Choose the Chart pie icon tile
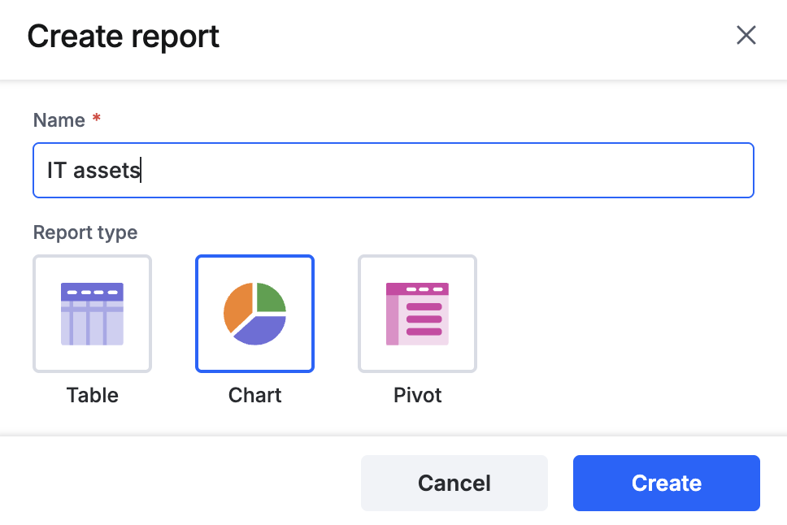The width and height of the screenshot is (787, 525). (255, 314)
